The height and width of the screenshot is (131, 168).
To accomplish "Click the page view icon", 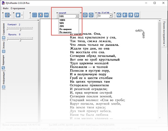I will [x=18, y=15].
